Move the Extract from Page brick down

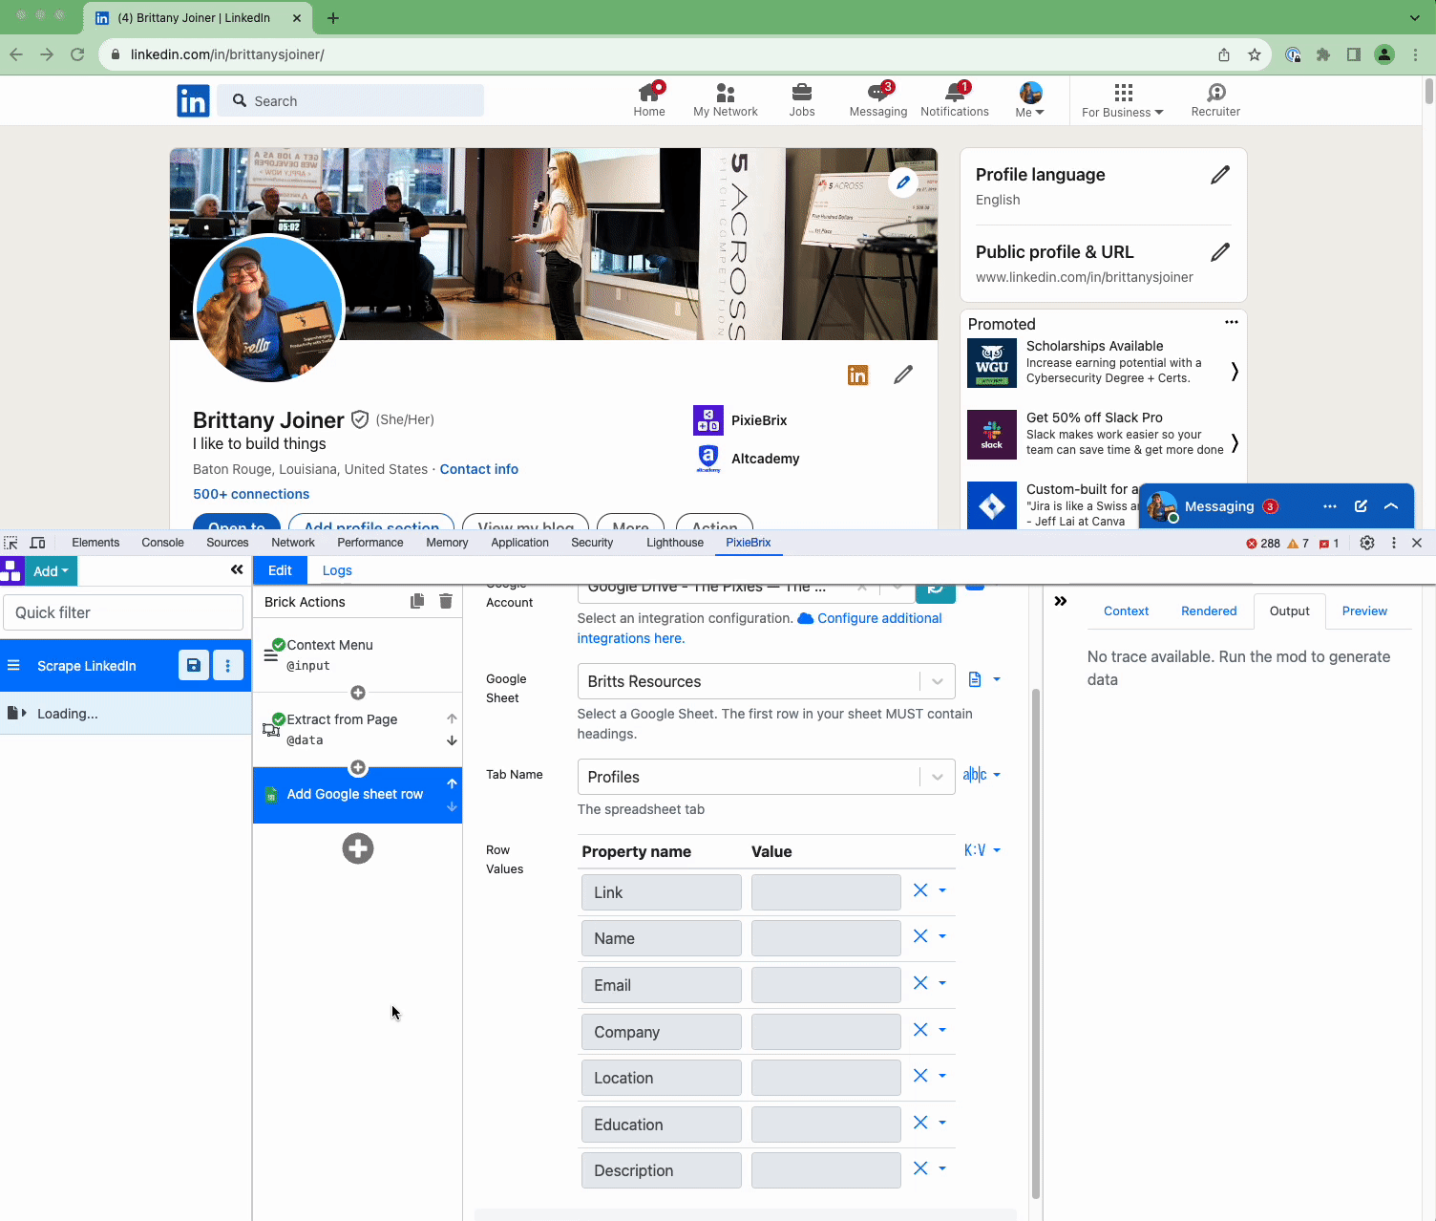click(452, 740)
